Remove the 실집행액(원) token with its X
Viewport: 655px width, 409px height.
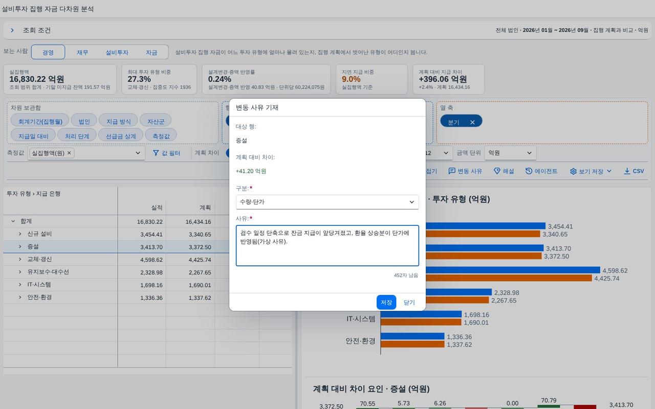(69, 153)
